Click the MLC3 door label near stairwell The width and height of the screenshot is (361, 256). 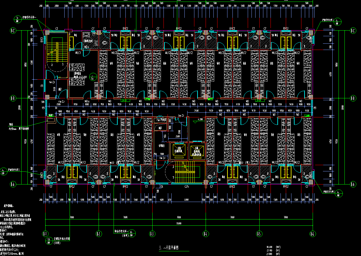(78, 53)
